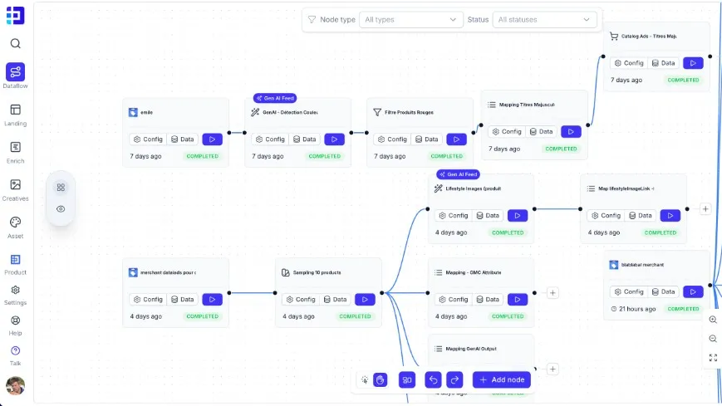Open Data of Mapping - GMC Attribute node
Viewport: 722px width, 406px height.
[488, 299]
